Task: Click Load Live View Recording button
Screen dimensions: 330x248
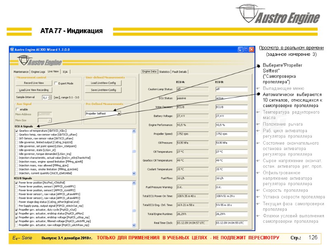Action: click(34, 90)
